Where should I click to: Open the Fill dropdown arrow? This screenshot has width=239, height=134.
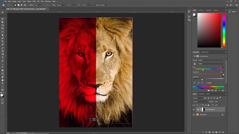220,105
